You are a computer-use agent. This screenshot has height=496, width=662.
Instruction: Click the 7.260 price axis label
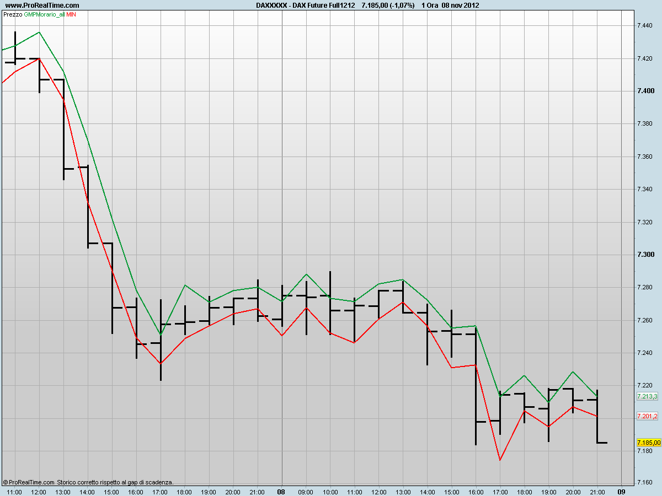[644, 320]
